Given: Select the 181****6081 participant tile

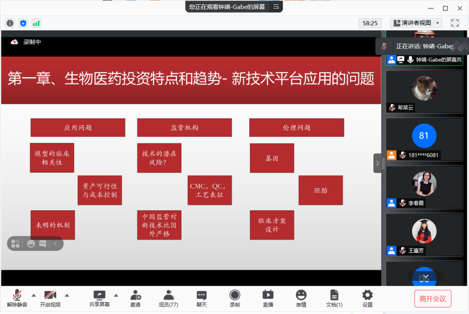Looking at the screenshot, I should pyautogui.click(x=424, y=140).
